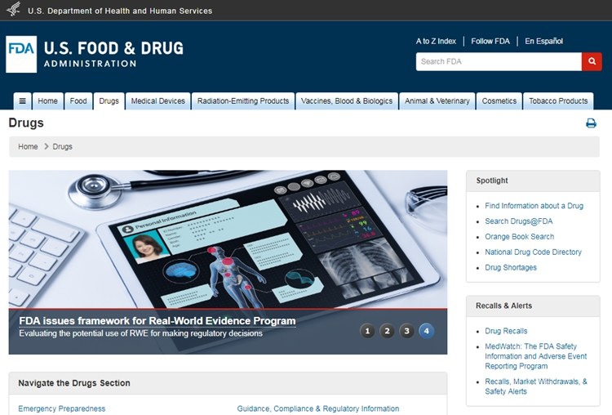Click the HHS eagle logo
The width and height of the screenshot is (612, 415).
coord(14,9)
